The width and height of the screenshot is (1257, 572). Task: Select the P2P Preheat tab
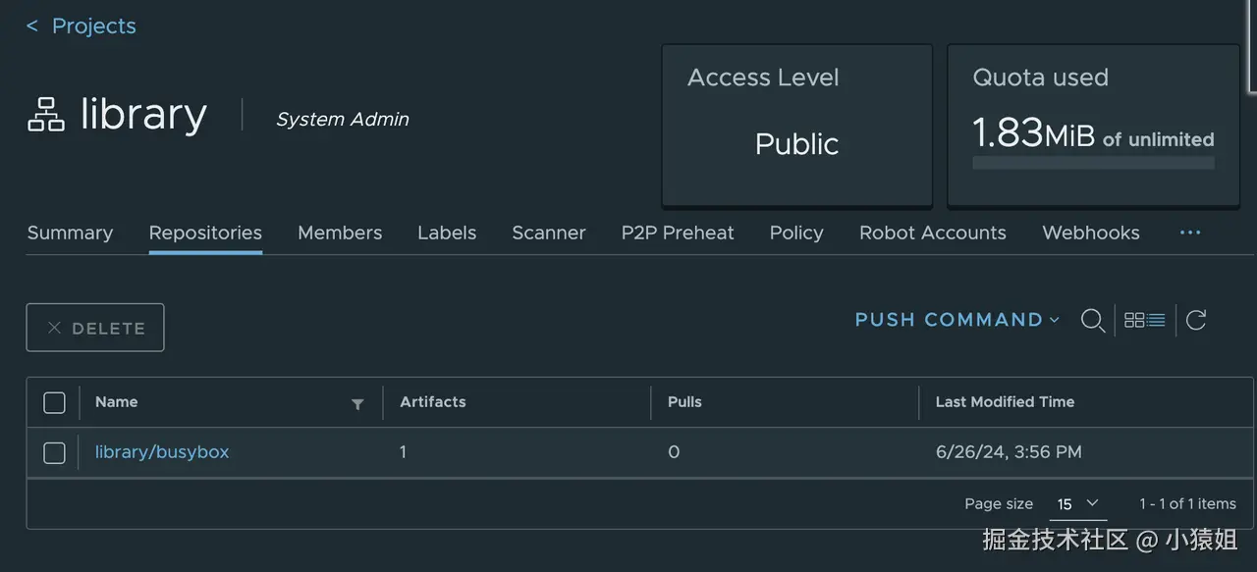tap(678, 233)
